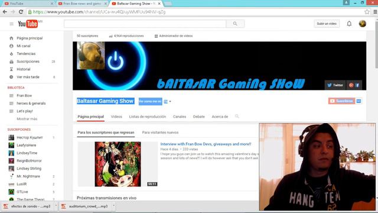Viewport: 378px width, 213px height.
Task: Open efectos de sonido mp3 download
Action: tap(28, 206)
